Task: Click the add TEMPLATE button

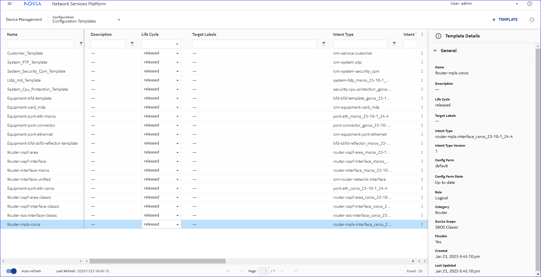Action: 505,20
